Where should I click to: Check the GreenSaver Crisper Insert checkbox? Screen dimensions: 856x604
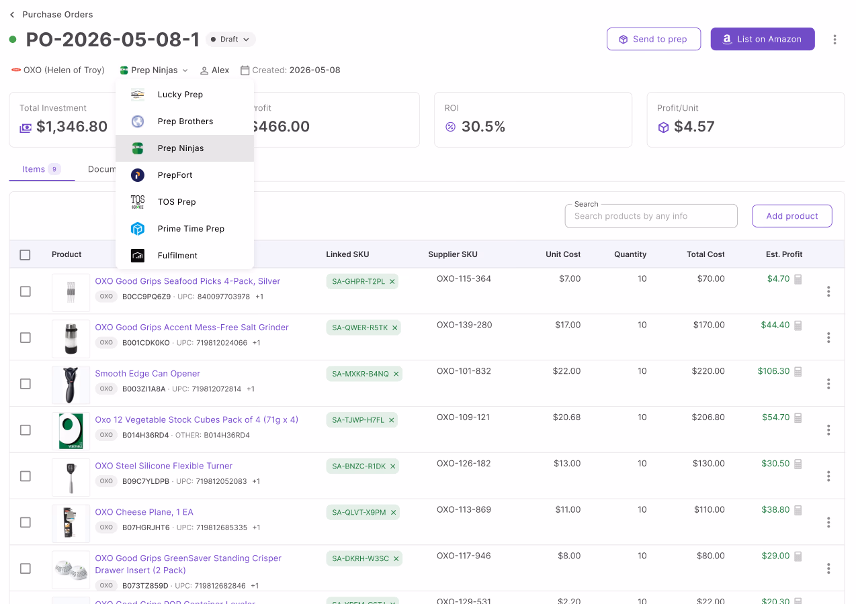coord(25,568)
